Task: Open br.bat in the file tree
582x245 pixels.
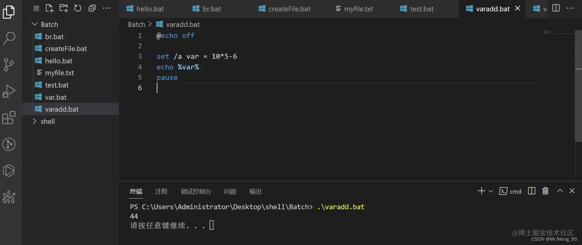Action: (x=70, y=37)
